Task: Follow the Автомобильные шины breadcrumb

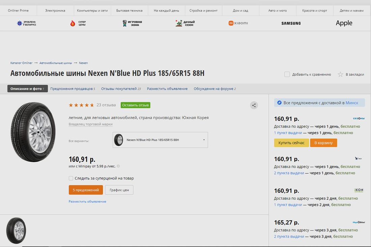Action: click(x=56, y=63)
